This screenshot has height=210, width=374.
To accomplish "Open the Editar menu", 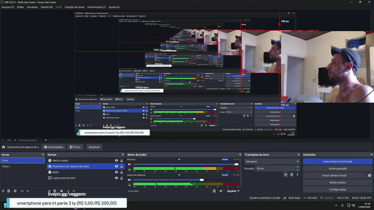I will click(20, 7).
